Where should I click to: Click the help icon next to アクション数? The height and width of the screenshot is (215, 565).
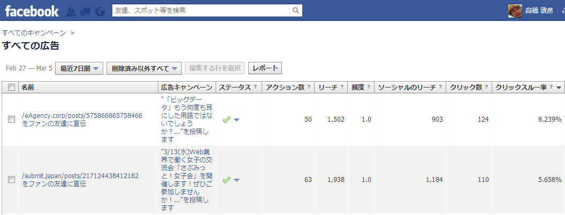click(308, 87)
